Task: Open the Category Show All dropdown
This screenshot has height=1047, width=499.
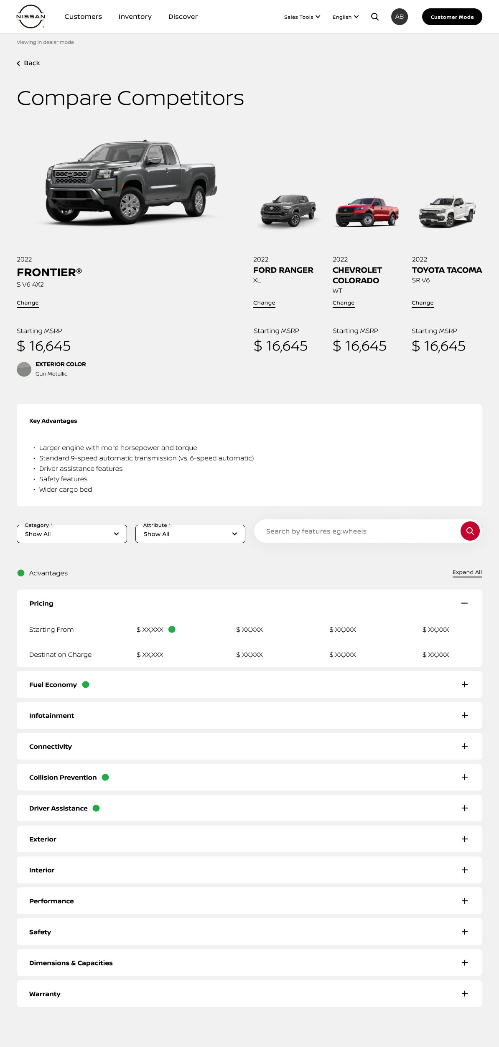Action: (72, 534)
